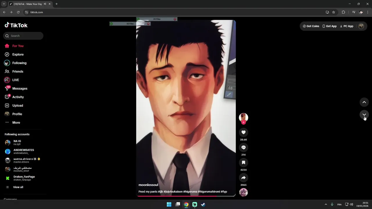Open the account avatar menu top right
Screen dimensions: 372x209
(x=361, y=26)
